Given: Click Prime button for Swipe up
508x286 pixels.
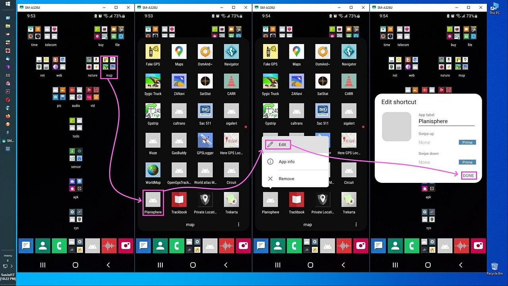Looking at the screenshot, I should [468, 142].
